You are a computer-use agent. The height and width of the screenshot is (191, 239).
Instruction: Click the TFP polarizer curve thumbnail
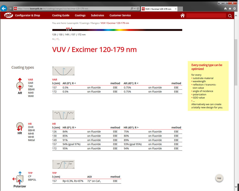(x=63, y=164)
